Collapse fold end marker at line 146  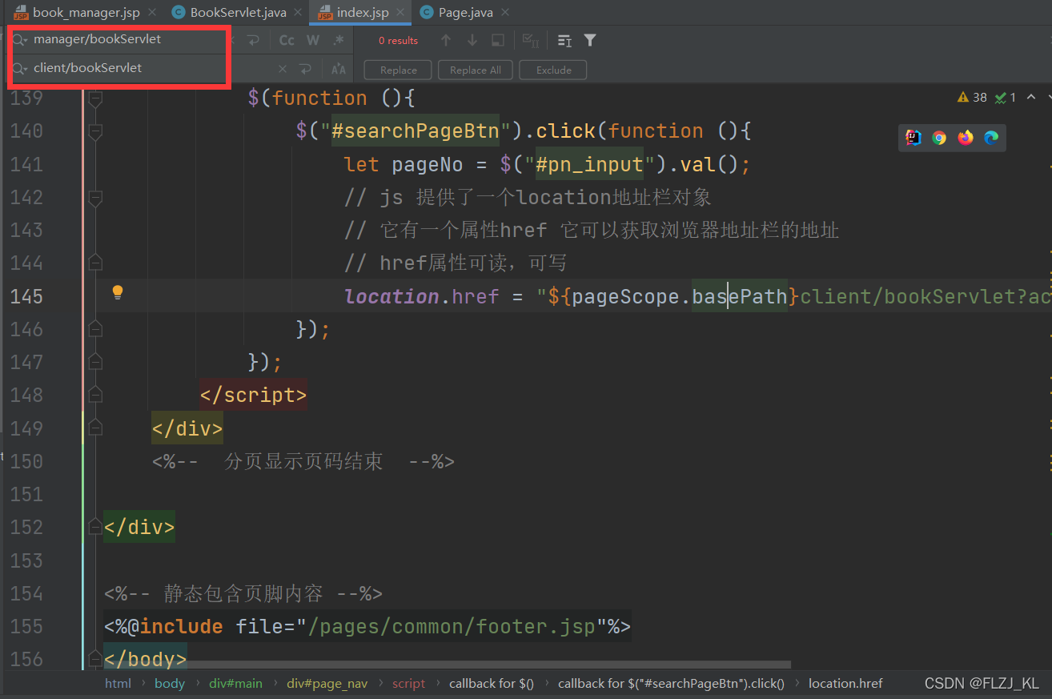tap(95, 328)
